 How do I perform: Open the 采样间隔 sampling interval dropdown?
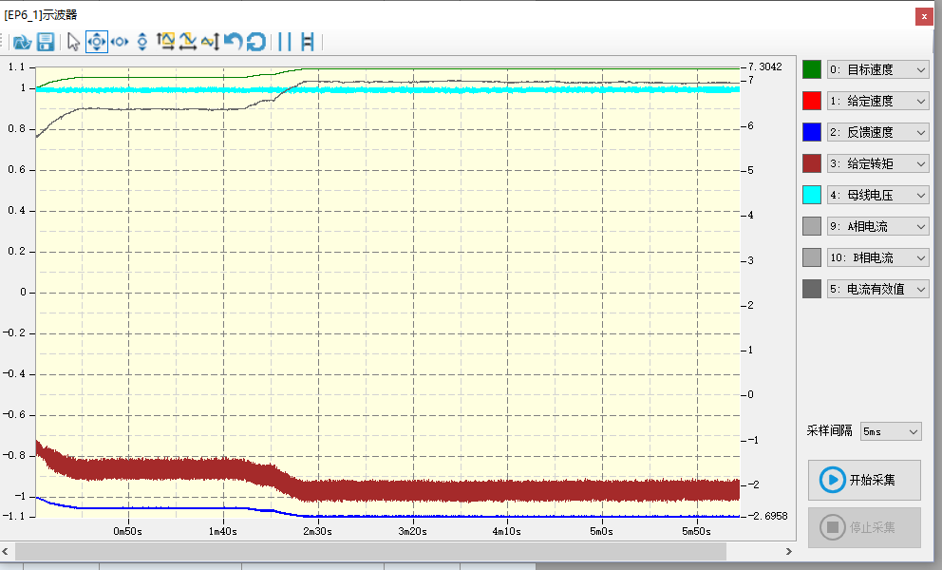(889, 430)
